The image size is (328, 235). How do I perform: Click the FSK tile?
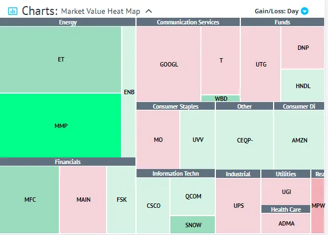tap(121, 200)
